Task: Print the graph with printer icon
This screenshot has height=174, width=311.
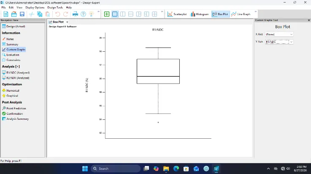Action: pyautogui.click(x=75, y=14)
